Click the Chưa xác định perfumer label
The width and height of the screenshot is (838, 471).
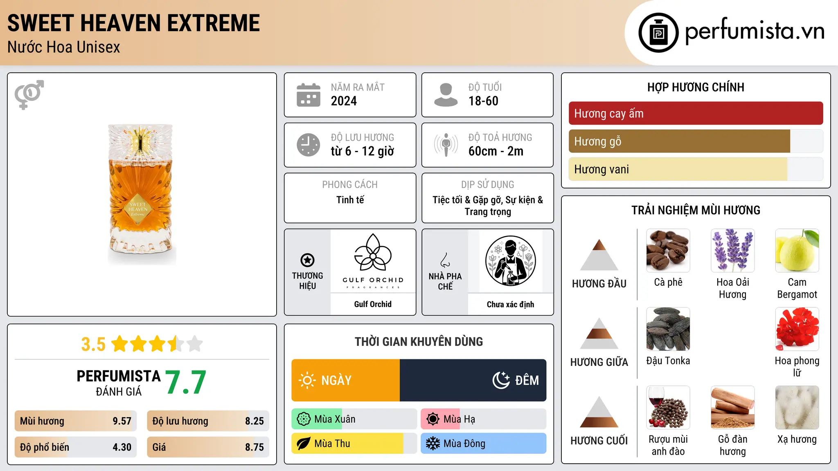(x=510, y=304)
